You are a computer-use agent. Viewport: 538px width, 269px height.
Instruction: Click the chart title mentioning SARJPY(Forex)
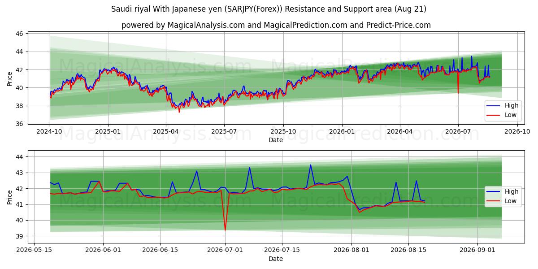click(269, 9)
